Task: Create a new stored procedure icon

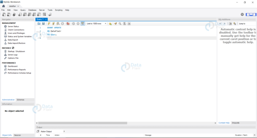Action: 34,15
